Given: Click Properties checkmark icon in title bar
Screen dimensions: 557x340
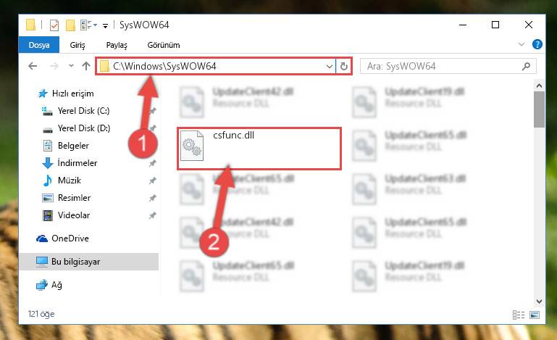Looking at the screenshot, I should pyautogui.click(x=54, y=25).
